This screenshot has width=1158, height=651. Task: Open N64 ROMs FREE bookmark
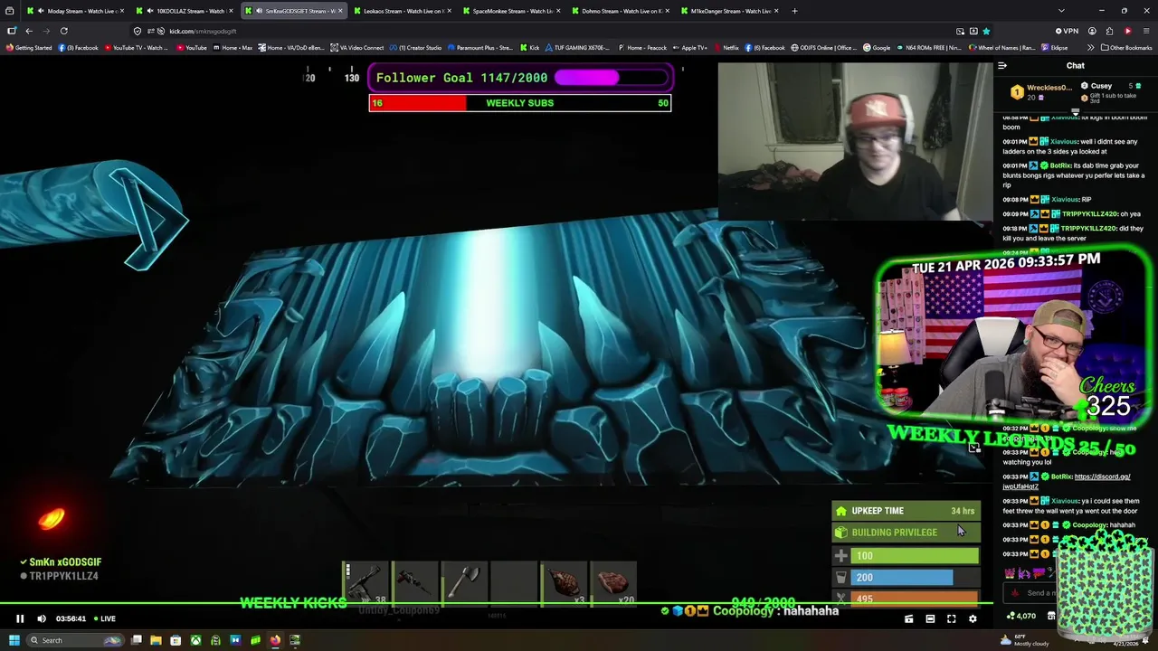pyautogui.click(x=928, y=48)
